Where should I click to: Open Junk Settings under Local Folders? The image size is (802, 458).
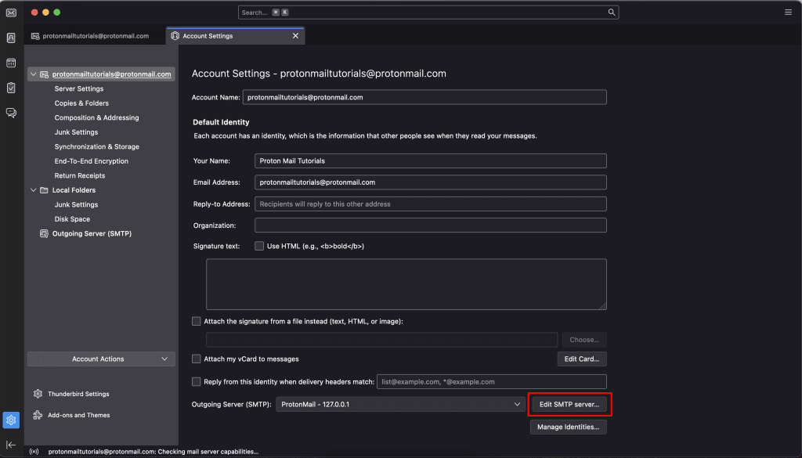76,204
